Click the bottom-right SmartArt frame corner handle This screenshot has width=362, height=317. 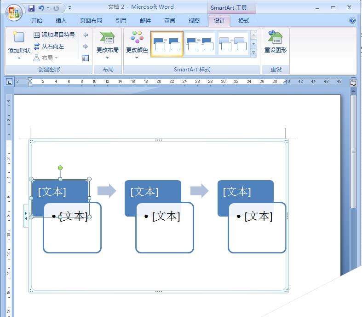287,290
